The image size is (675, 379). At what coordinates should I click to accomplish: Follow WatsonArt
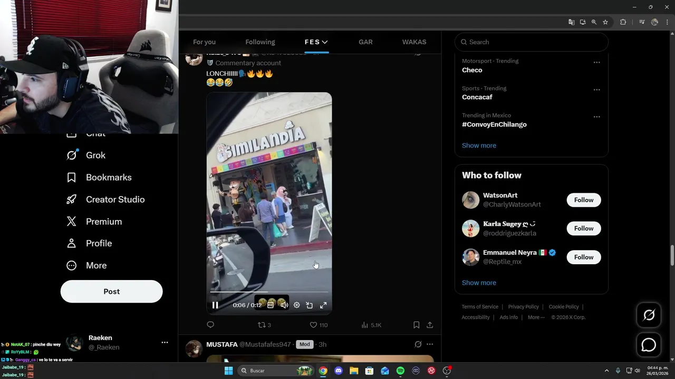[x=584, y=200]
